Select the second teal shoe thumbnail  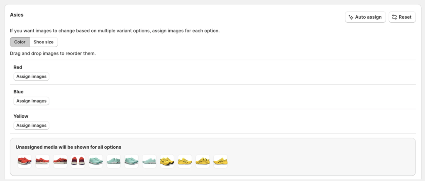click(114, 161)
